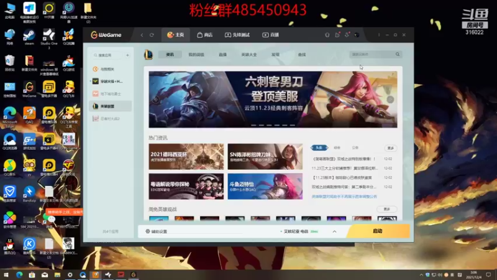Open Microsoft Store from the taskbar
Image resolution: width=497 pixels, height=280 pixels.
point(32,274)
